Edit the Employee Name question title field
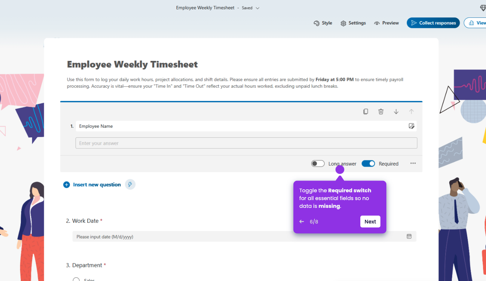The width and height of the screenshot is (486, 281). (246, 126)
